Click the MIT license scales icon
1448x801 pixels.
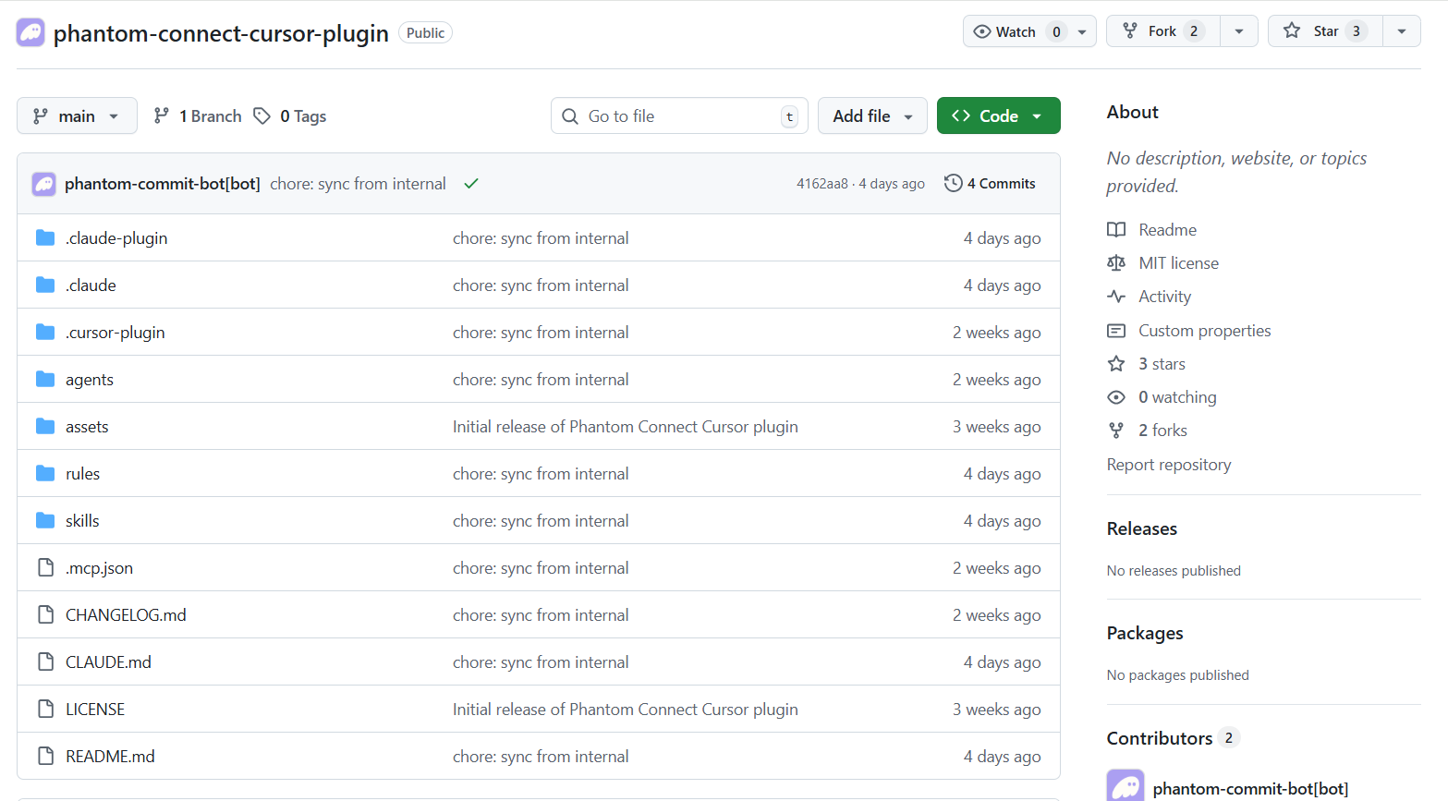coord(1115,262)
